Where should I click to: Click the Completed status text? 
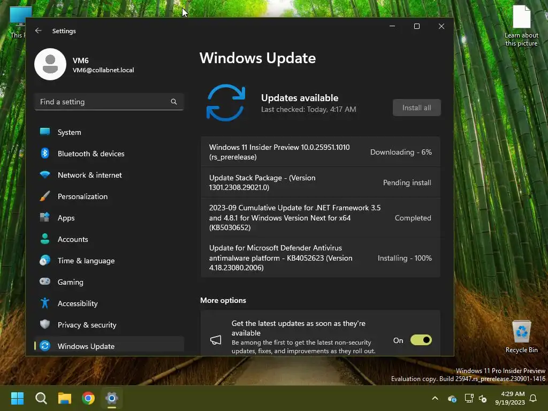(413, 218)
